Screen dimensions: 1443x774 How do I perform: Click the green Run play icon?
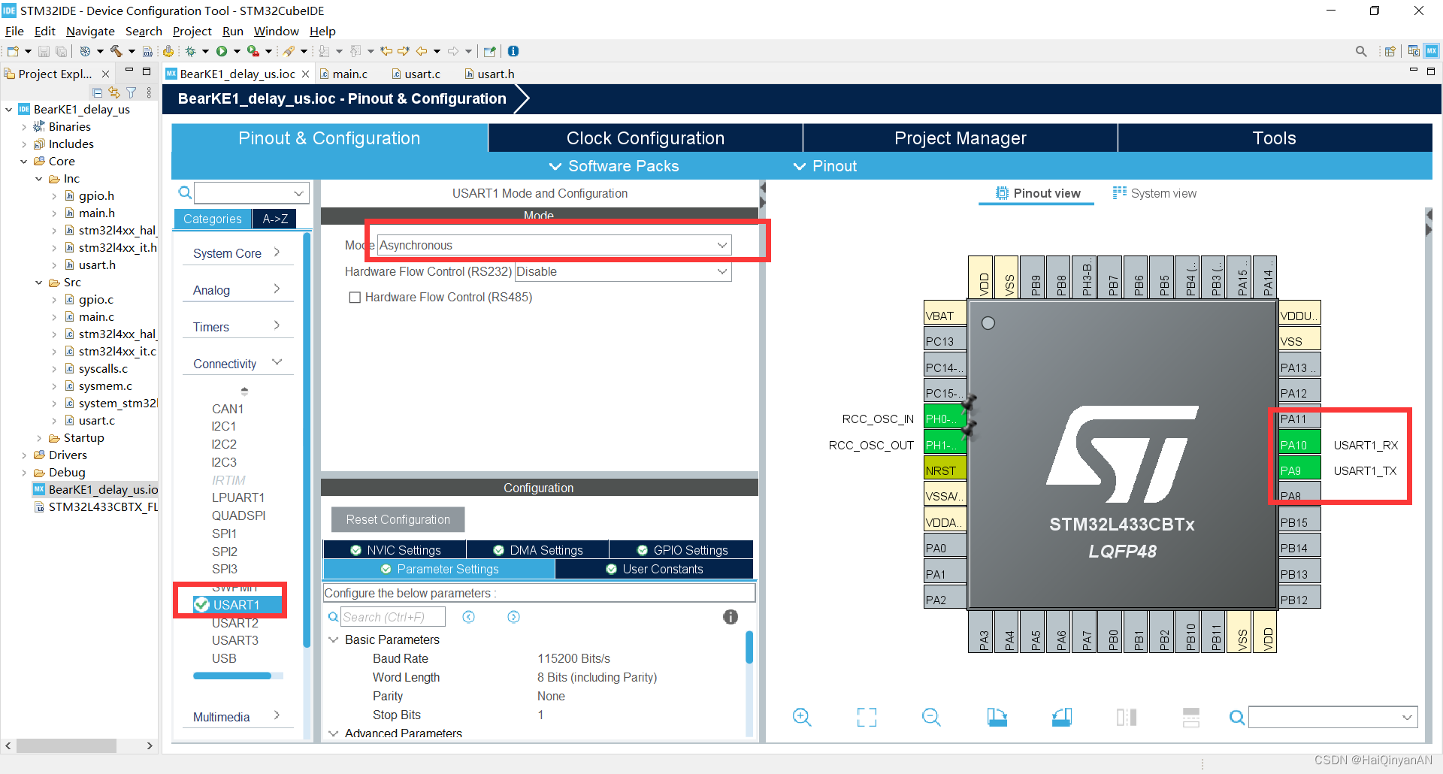tap(222, 51)
